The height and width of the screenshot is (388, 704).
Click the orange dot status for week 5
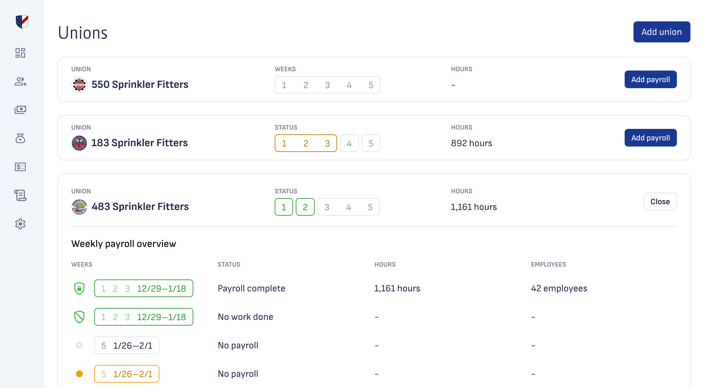coord(79,374)
